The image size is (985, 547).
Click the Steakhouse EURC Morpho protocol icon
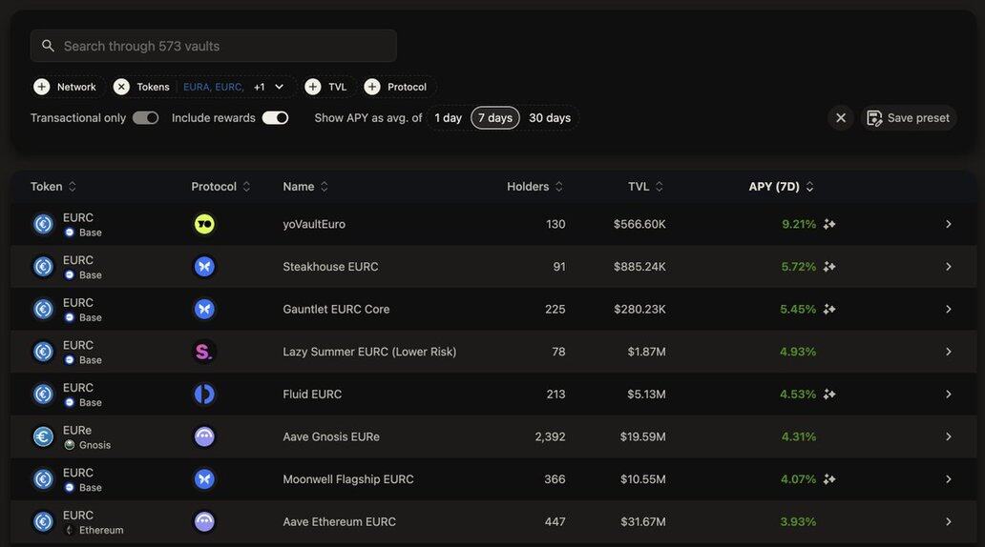204,267
